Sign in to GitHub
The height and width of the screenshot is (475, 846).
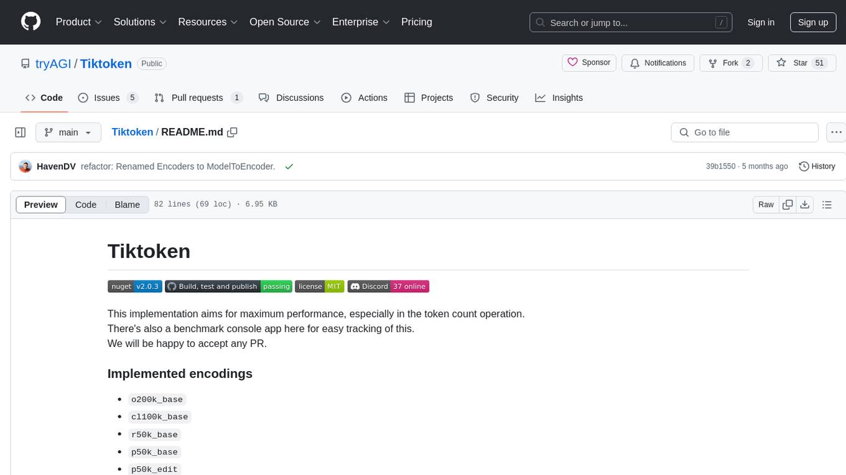[x=761, y=22]
